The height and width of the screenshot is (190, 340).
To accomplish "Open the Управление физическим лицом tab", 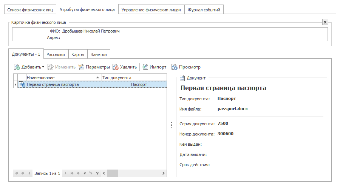I will 151,10.
